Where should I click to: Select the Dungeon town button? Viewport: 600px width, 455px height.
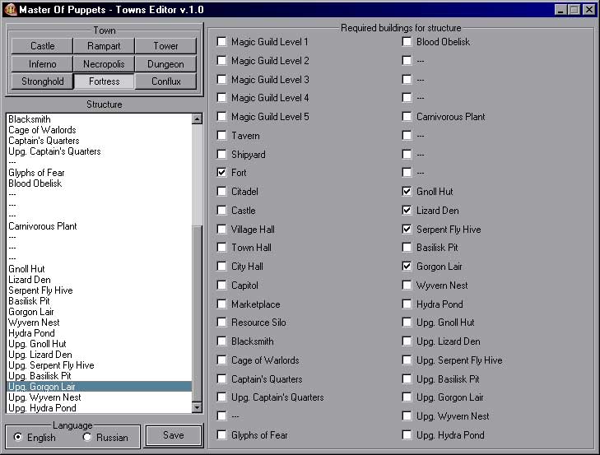coord(165,64)
